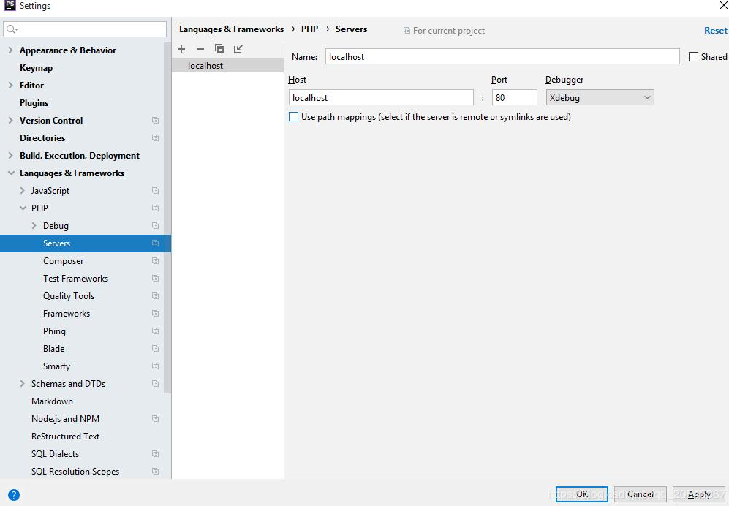Focus the settings search field
Image resolution: width=729 pixels, height=506 pixels.
[x=85, y=29]
